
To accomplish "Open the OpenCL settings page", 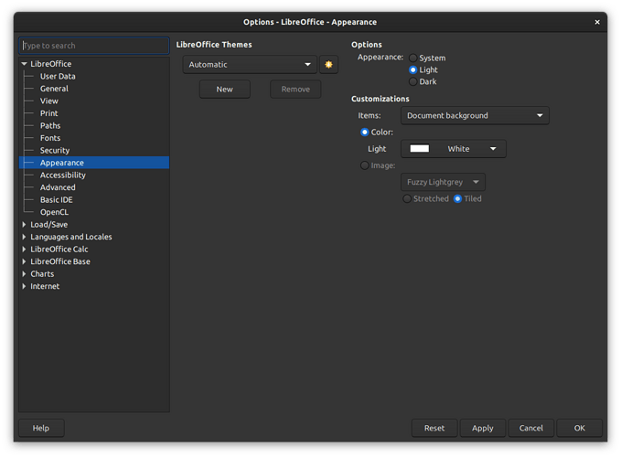I will [x=54, y=212].
